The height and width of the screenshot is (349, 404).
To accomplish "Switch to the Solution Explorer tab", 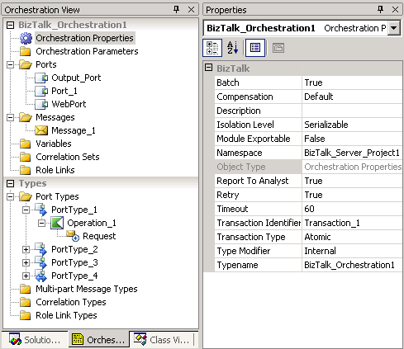I will coord(35,340).
